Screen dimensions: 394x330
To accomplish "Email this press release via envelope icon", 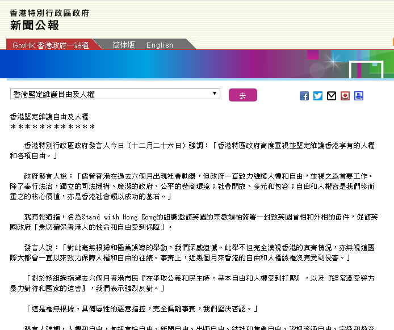I will click(332, 96).
